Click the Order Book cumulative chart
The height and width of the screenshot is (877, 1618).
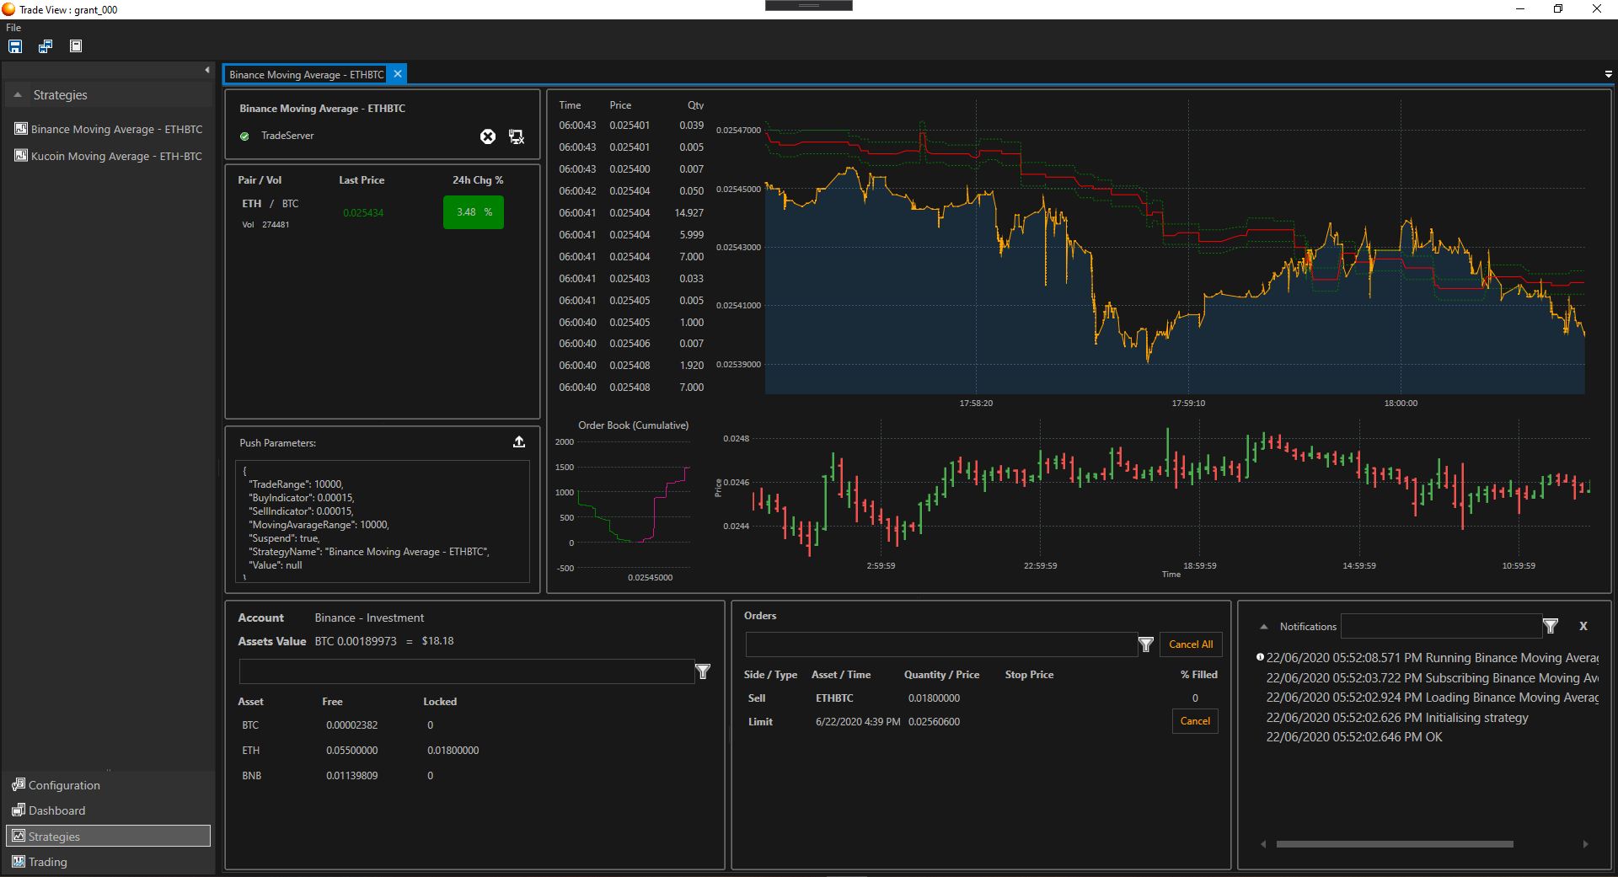point(632,505)
